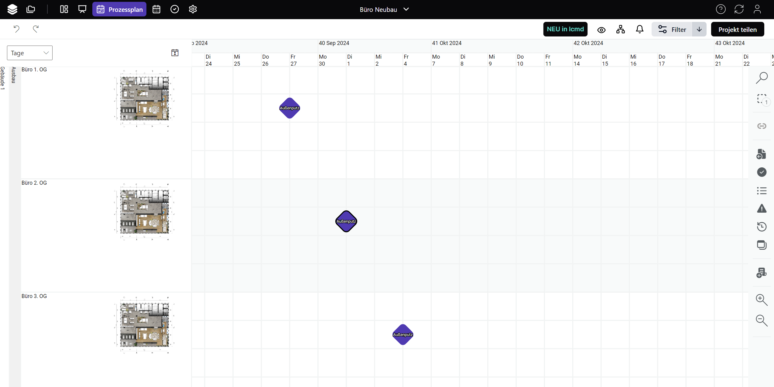Click the zoom in magnifier
The height and width of the screenshot is (387, 774).
click(762, 300)
